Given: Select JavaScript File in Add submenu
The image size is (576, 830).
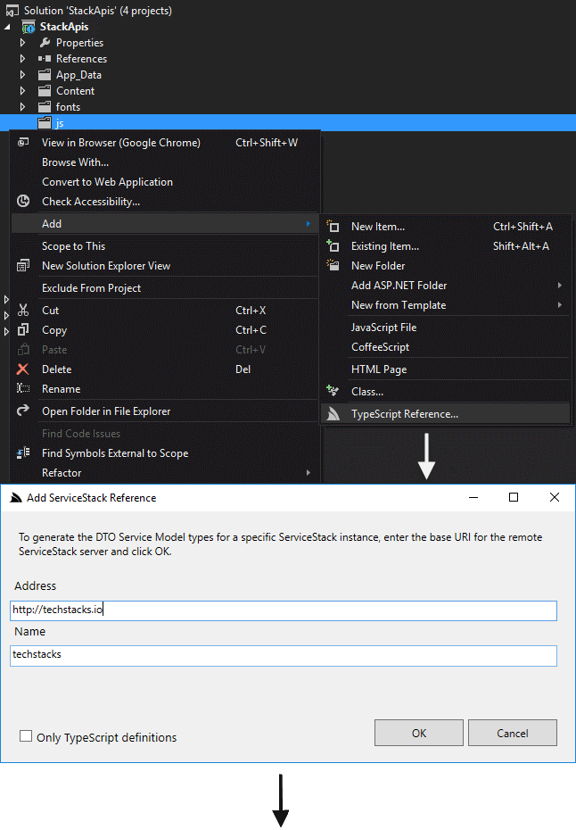Looking at the screenshot, I should point(446,328).
